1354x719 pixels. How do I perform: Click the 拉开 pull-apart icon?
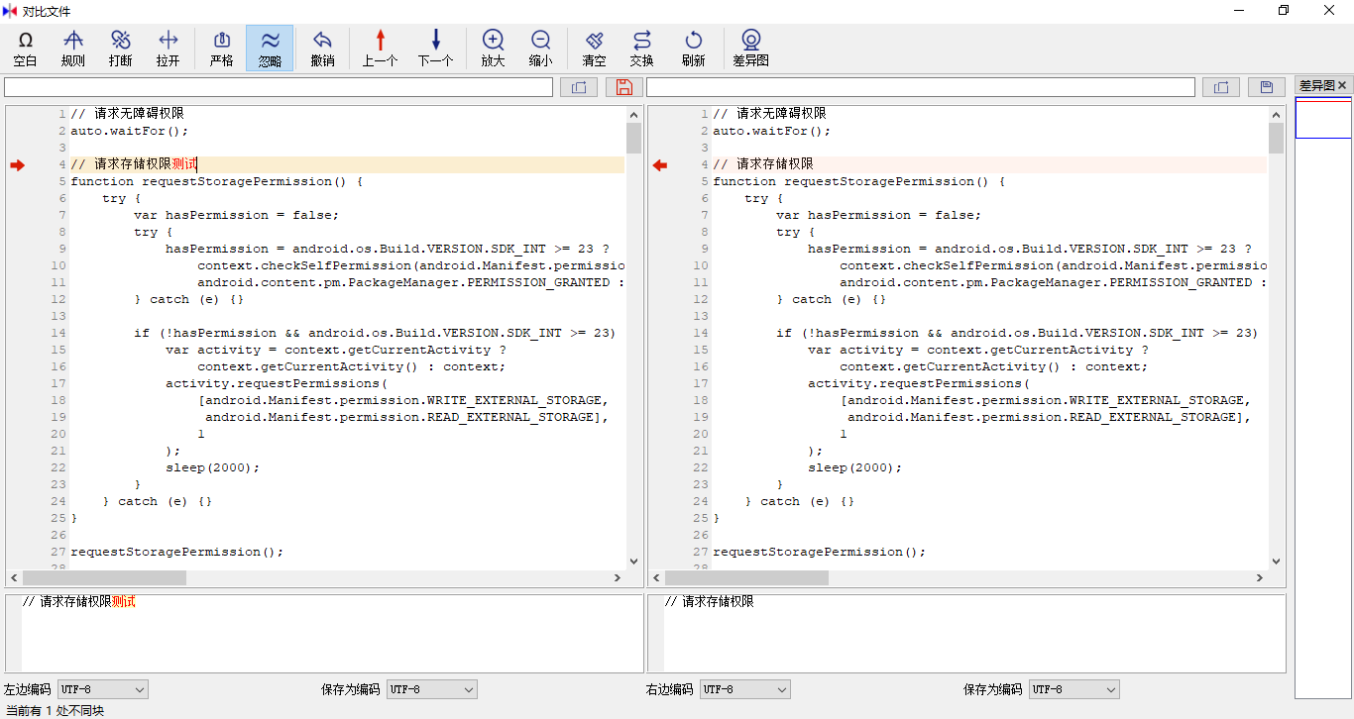coord(169,48)
